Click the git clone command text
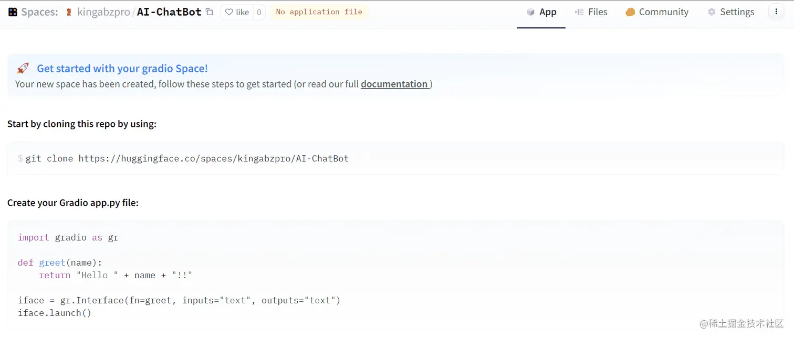The height and width of the screenshot is (339, 794). pyautogui.click(x=187, y=158)
